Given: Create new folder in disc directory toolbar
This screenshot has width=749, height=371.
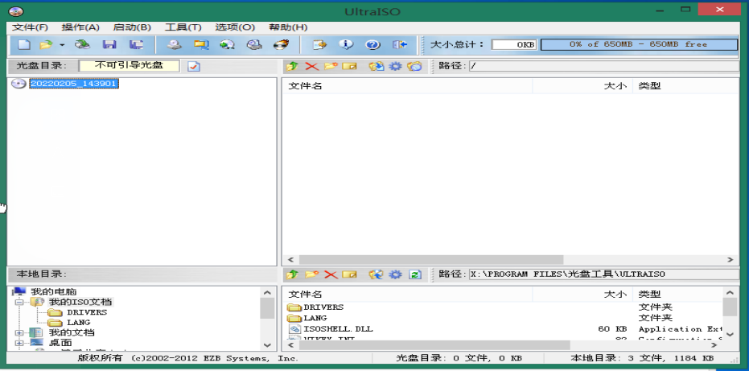Looking at the screenshot, I should (331, 66).
